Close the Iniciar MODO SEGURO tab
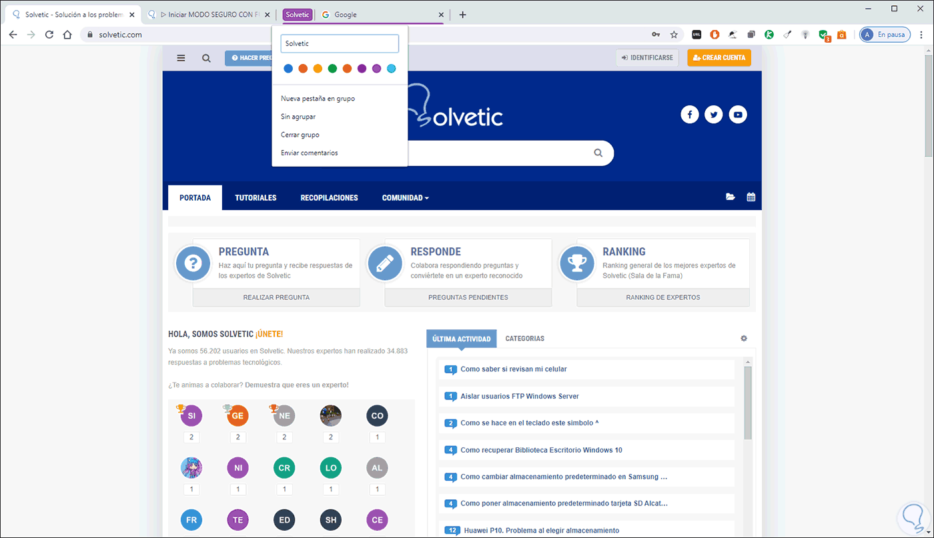Screen dimensions: 934x538 pos(268,15)
